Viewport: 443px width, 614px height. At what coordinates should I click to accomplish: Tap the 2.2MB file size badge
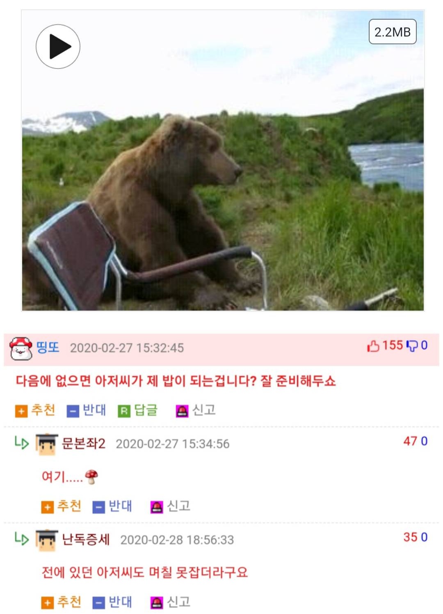click(x=393, y=32)
